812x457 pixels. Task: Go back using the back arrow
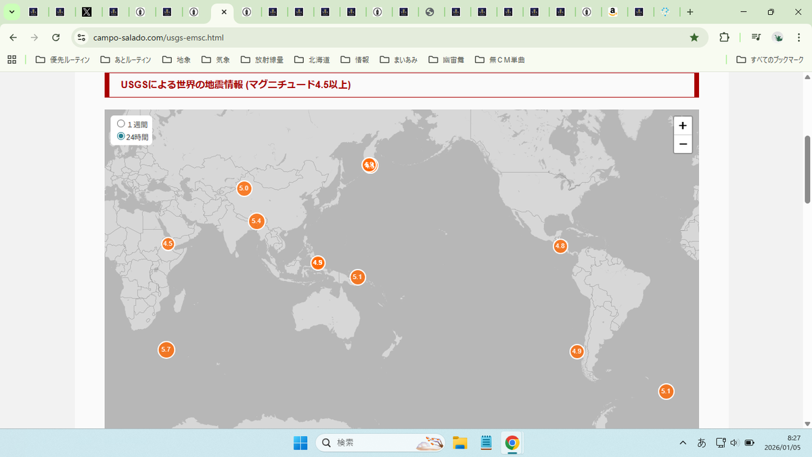tap(14, 38)
